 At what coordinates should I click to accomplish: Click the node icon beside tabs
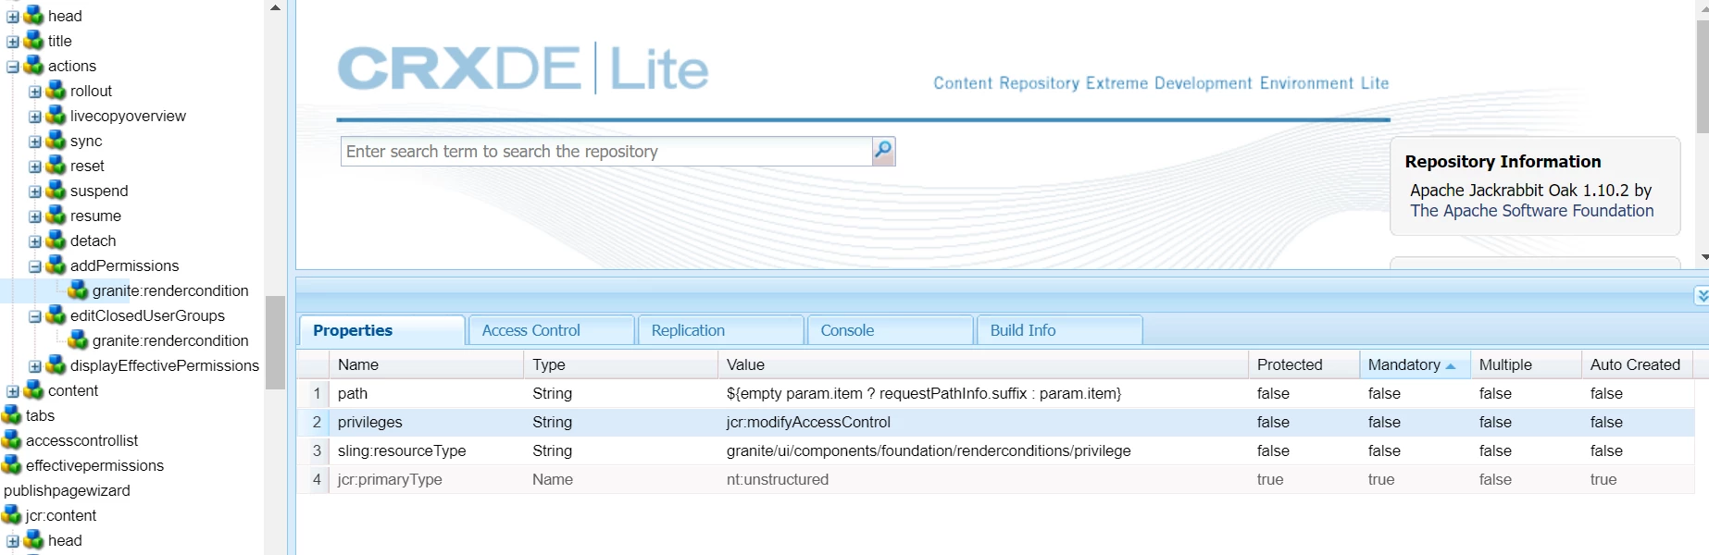[x=12, y=415]
